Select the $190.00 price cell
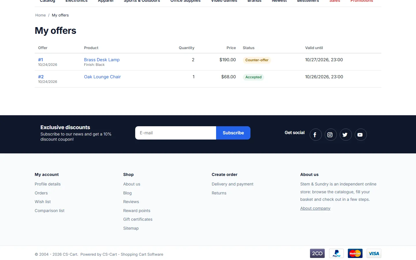 click(x=228, y=60)
